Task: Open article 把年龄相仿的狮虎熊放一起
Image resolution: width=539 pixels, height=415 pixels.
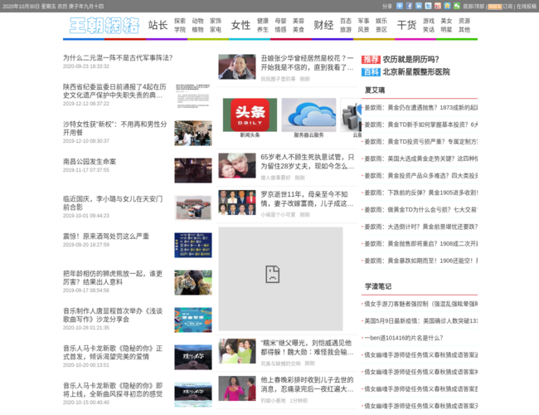Action: click(x=113, y=278)
